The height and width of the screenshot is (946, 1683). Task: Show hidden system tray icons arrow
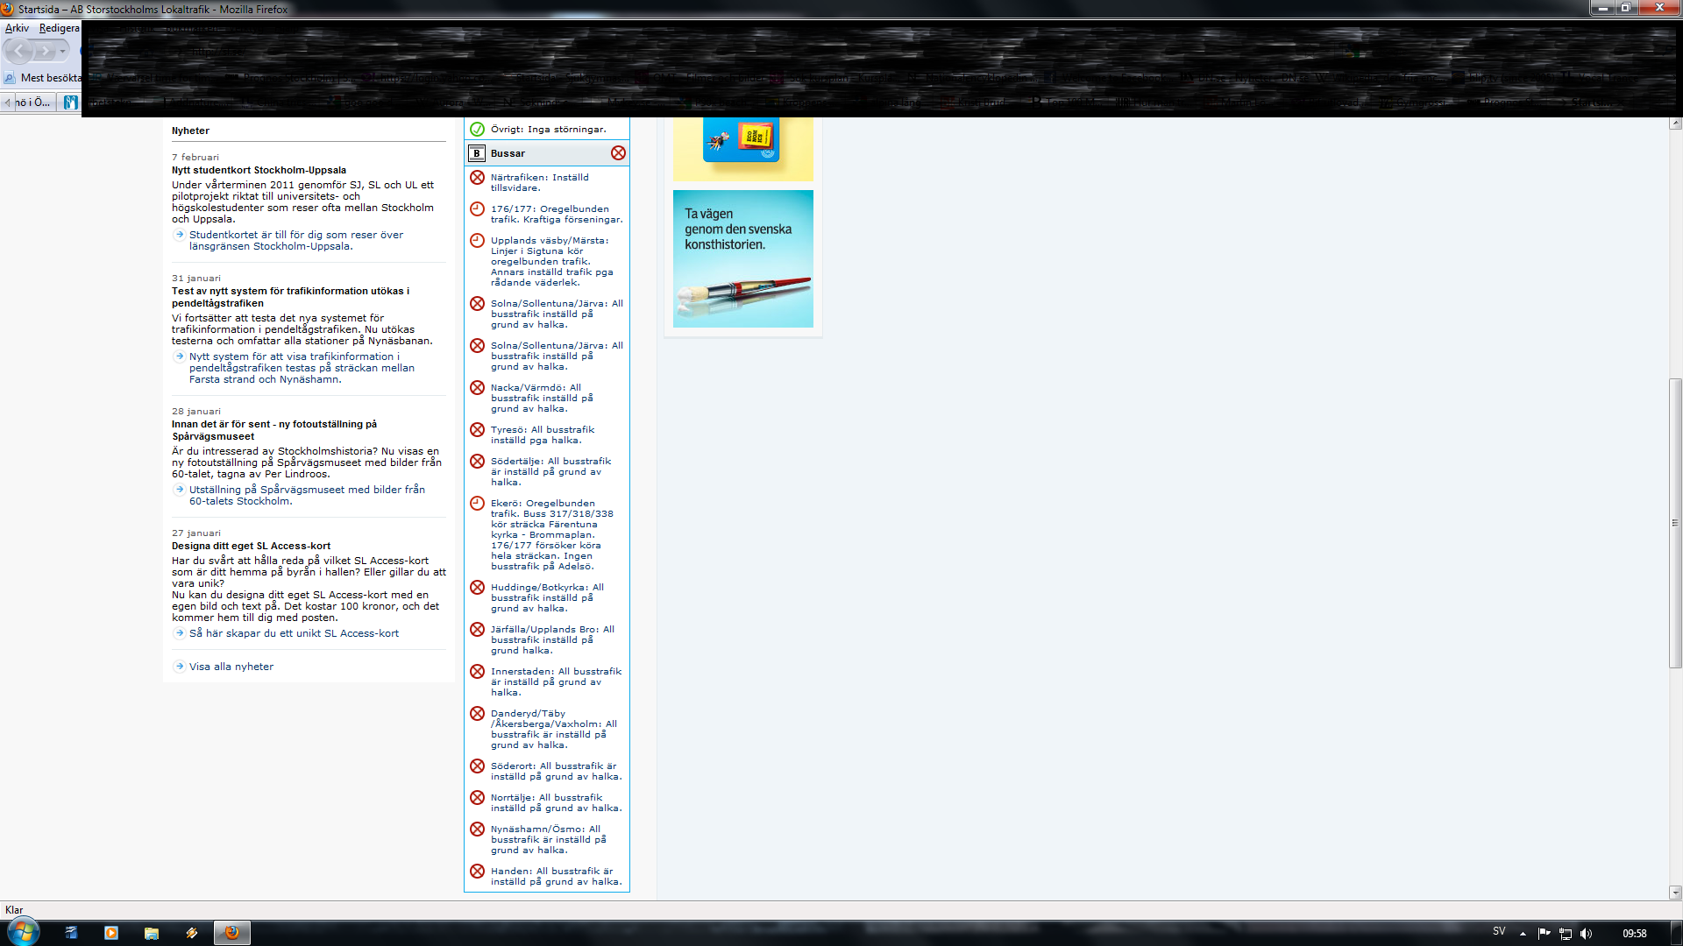(x=1523, y=934)
